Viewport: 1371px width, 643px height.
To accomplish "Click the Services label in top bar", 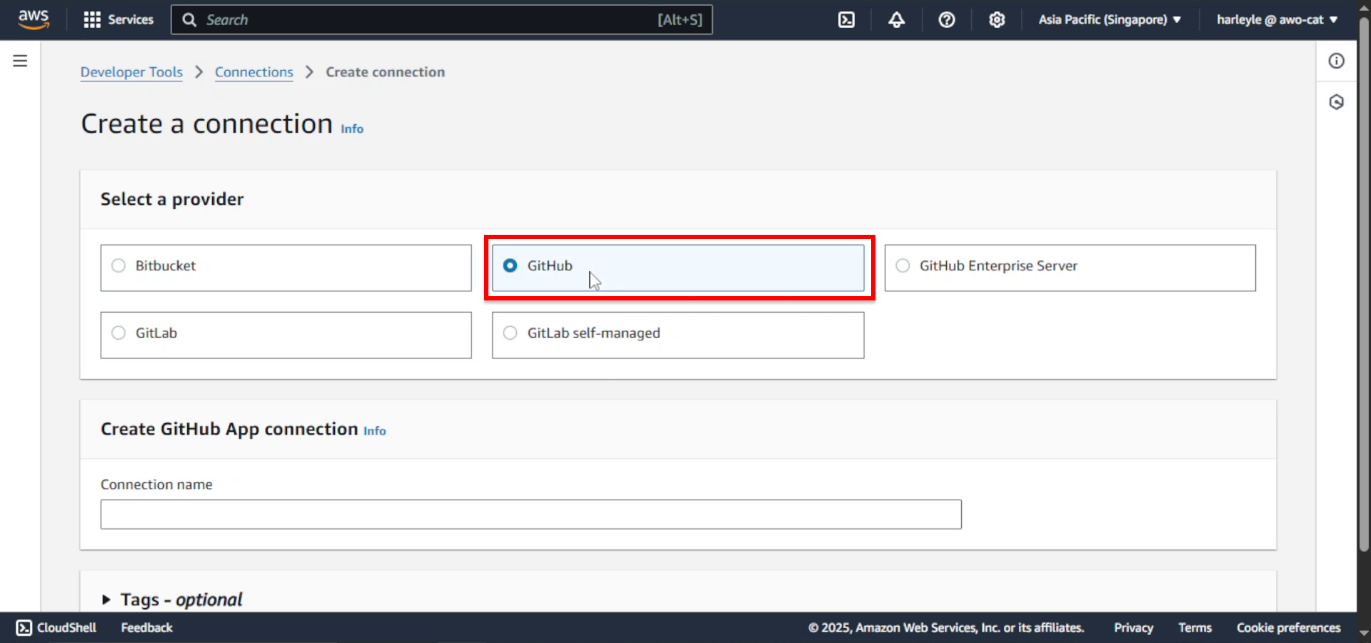I will pos(131,20).
